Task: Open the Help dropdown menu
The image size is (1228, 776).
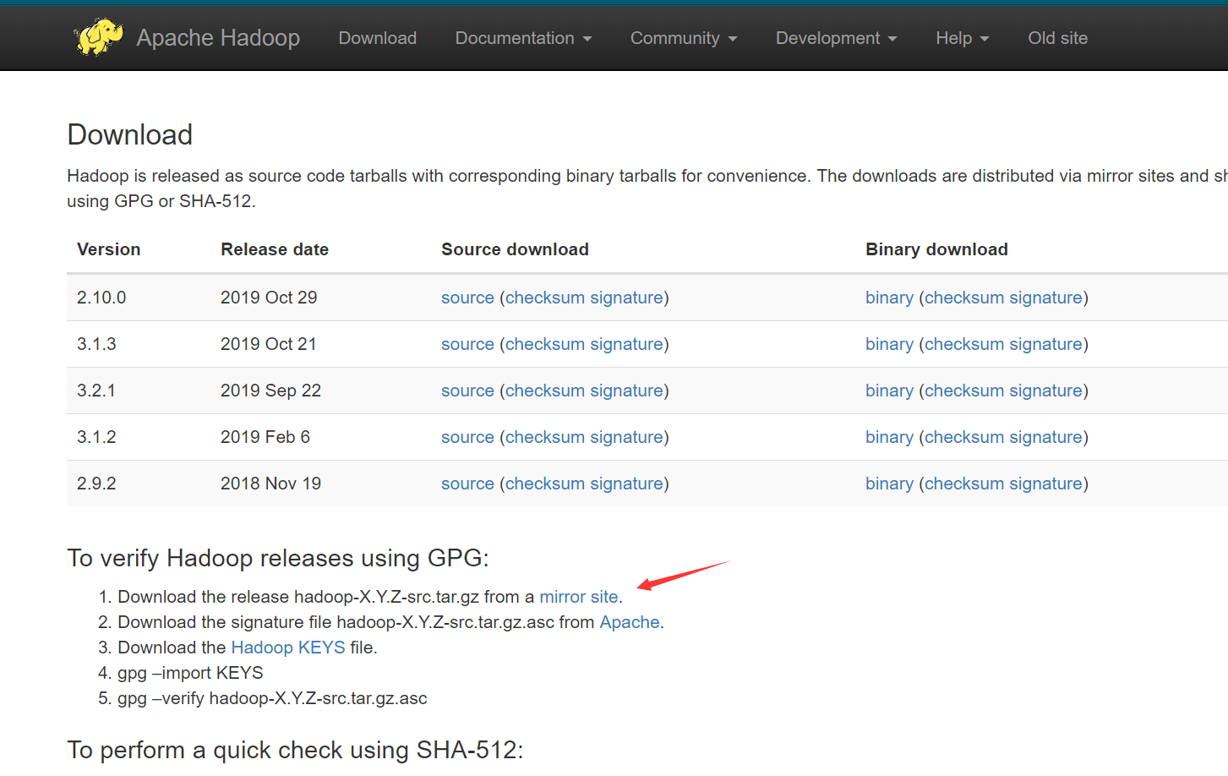Action: (x=962, y=38)
